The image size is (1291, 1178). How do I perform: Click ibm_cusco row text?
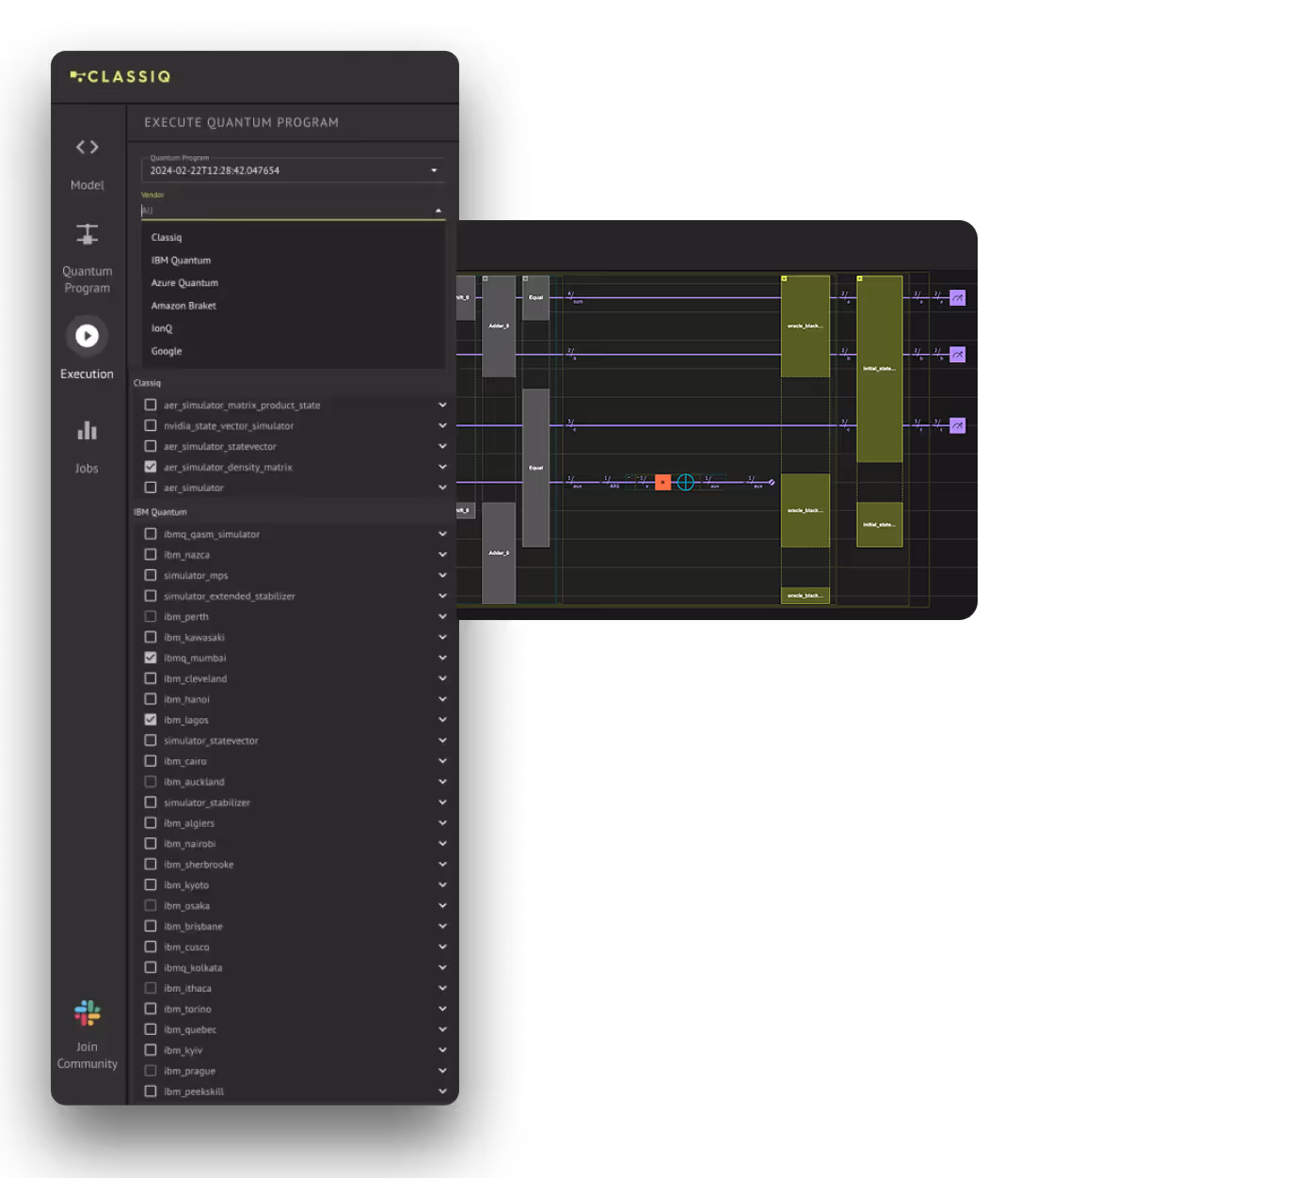[187, 947]
